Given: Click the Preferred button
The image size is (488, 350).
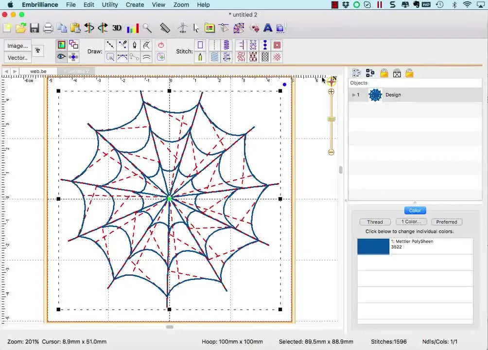Looking at the screenshot, I should [446, 222].
